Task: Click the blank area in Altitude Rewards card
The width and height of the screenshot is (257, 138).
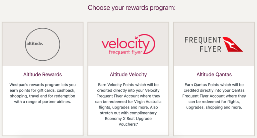Action: (x=42, y=120)
